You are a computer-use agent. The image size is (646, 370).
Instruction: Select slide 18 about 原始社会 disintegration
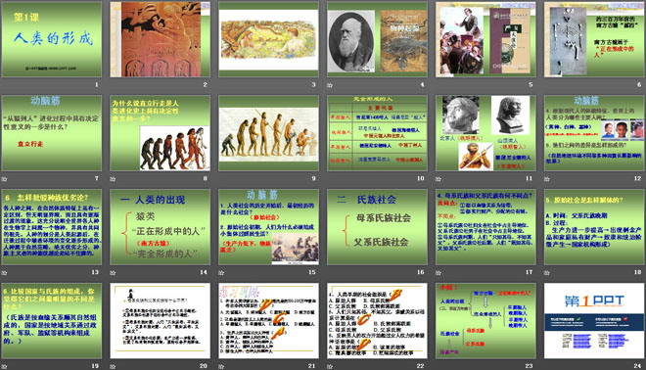pos(594,227)
